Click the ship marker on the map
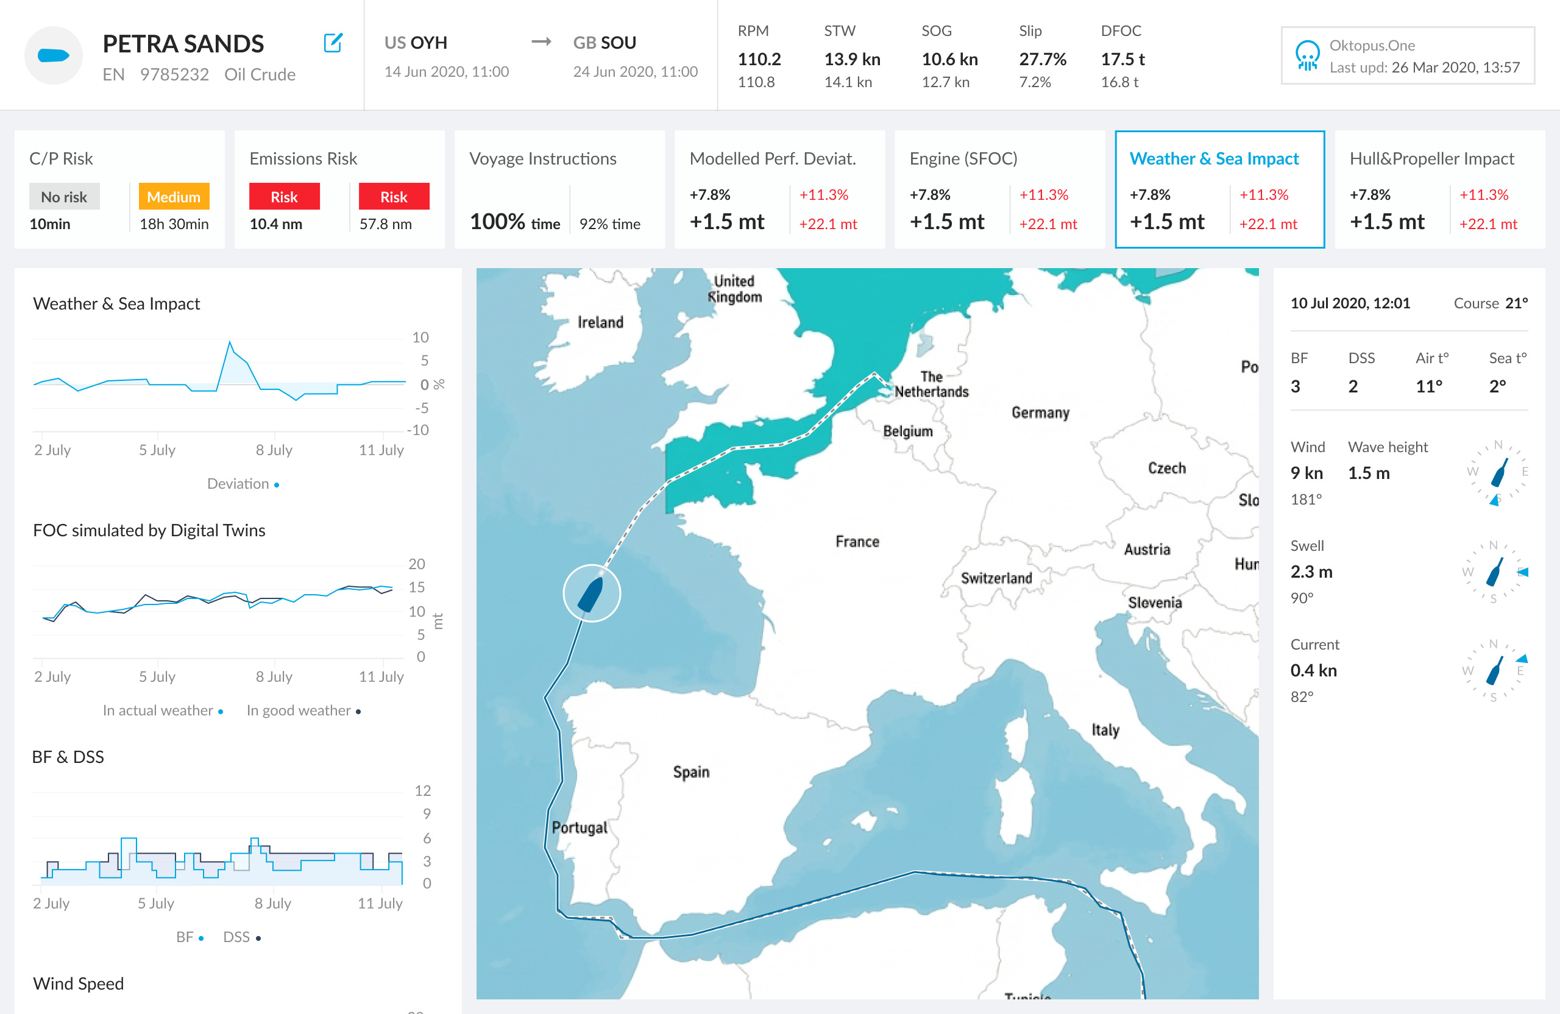The width and height of the screenshot is (1560, 1014). (591, 593)
